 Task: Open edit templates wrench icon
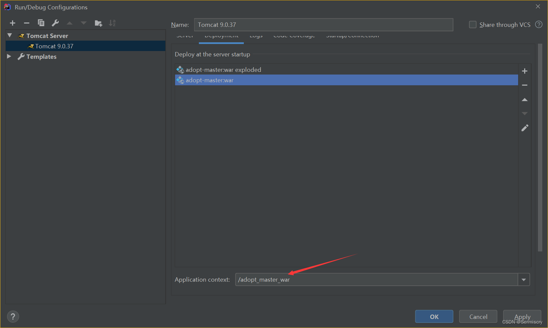[x=55, y=23]
